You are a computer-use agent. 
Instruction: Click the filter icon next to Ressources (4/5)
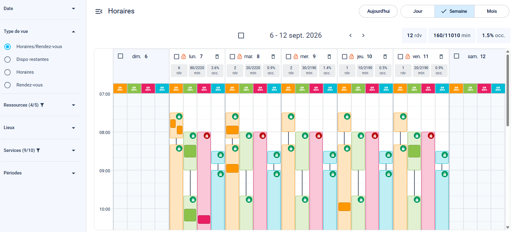tap(42, 105)
